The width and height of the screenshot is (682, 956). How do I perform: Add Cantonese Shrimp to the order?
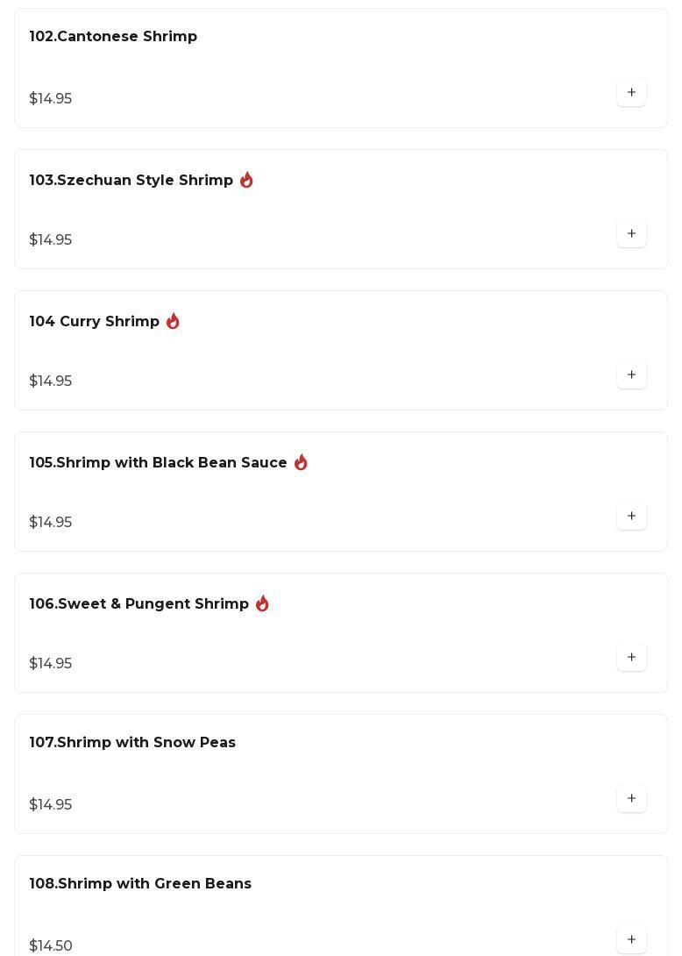pyautogui.click(x=631, y=93)
